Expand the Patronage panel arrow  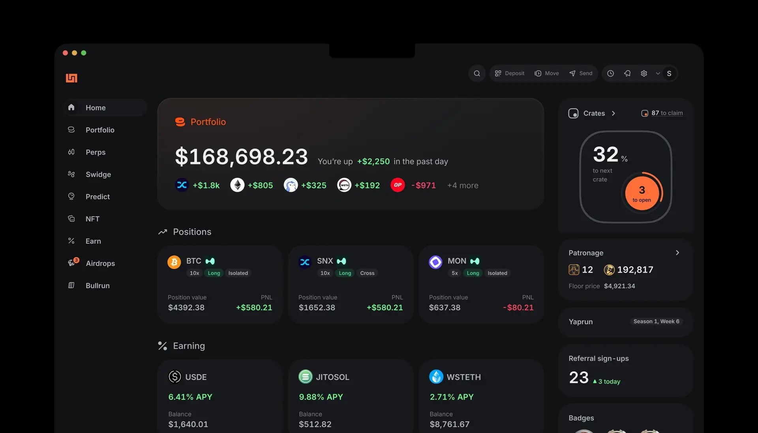click(677, 253)
